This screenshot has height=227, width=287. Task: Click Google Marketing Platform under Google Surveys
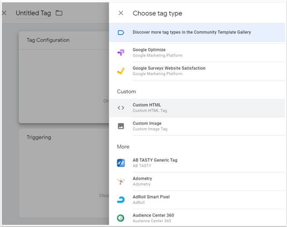tap(158, 74)
